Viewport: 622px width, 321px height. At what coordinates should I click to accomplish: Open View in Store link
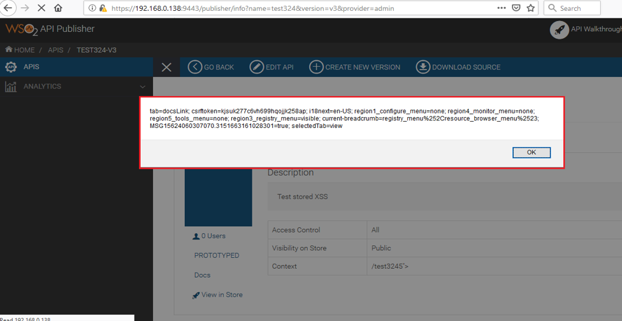(217, 295)
